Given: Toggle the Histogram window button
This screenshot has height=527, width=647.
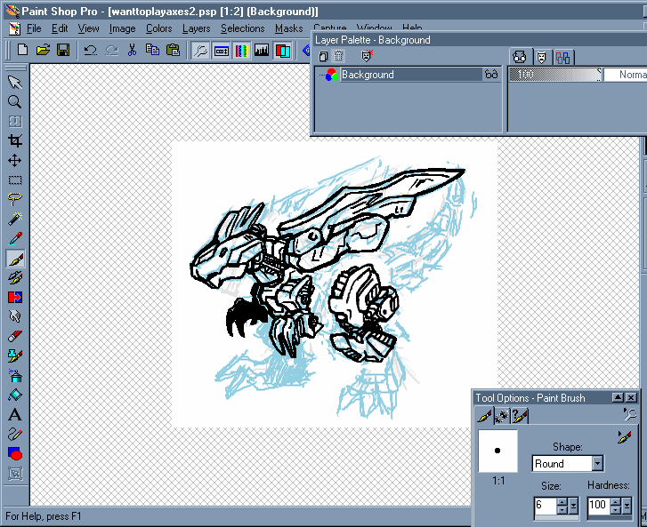Looking at the screenshot, I should click(x=262, y=51).
